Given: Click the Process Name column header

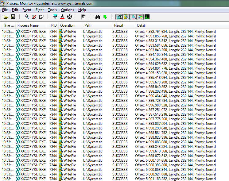Looking at the screenshot, I should pos(31,25).
